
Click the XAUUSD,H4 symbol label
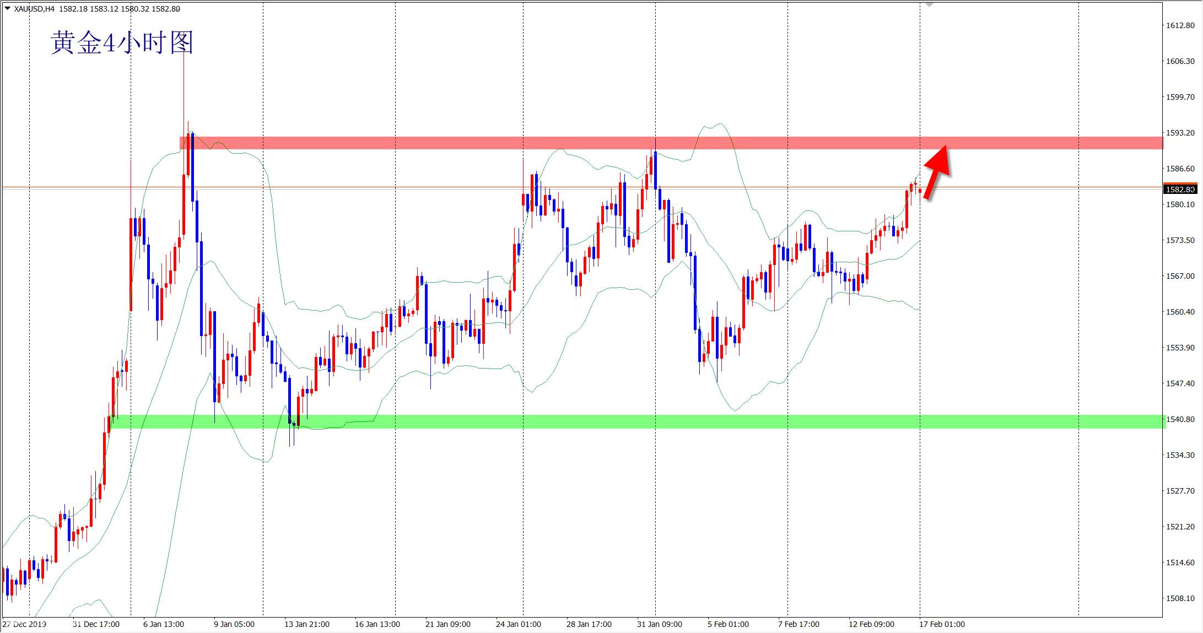(x=34, y=9)
